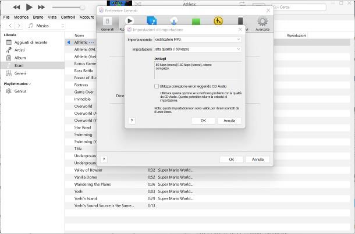
Task: Go forward with the right navigation arrow
Action: point(19,26)
